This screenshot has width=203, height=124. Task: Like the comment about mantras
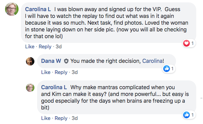[46, 118]
